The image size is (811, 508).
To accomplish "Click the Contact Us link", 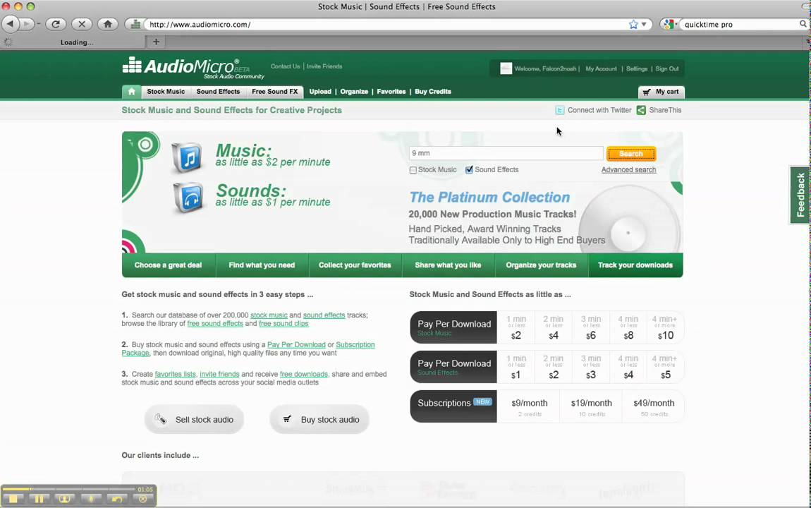I will (x=285, y=66).
